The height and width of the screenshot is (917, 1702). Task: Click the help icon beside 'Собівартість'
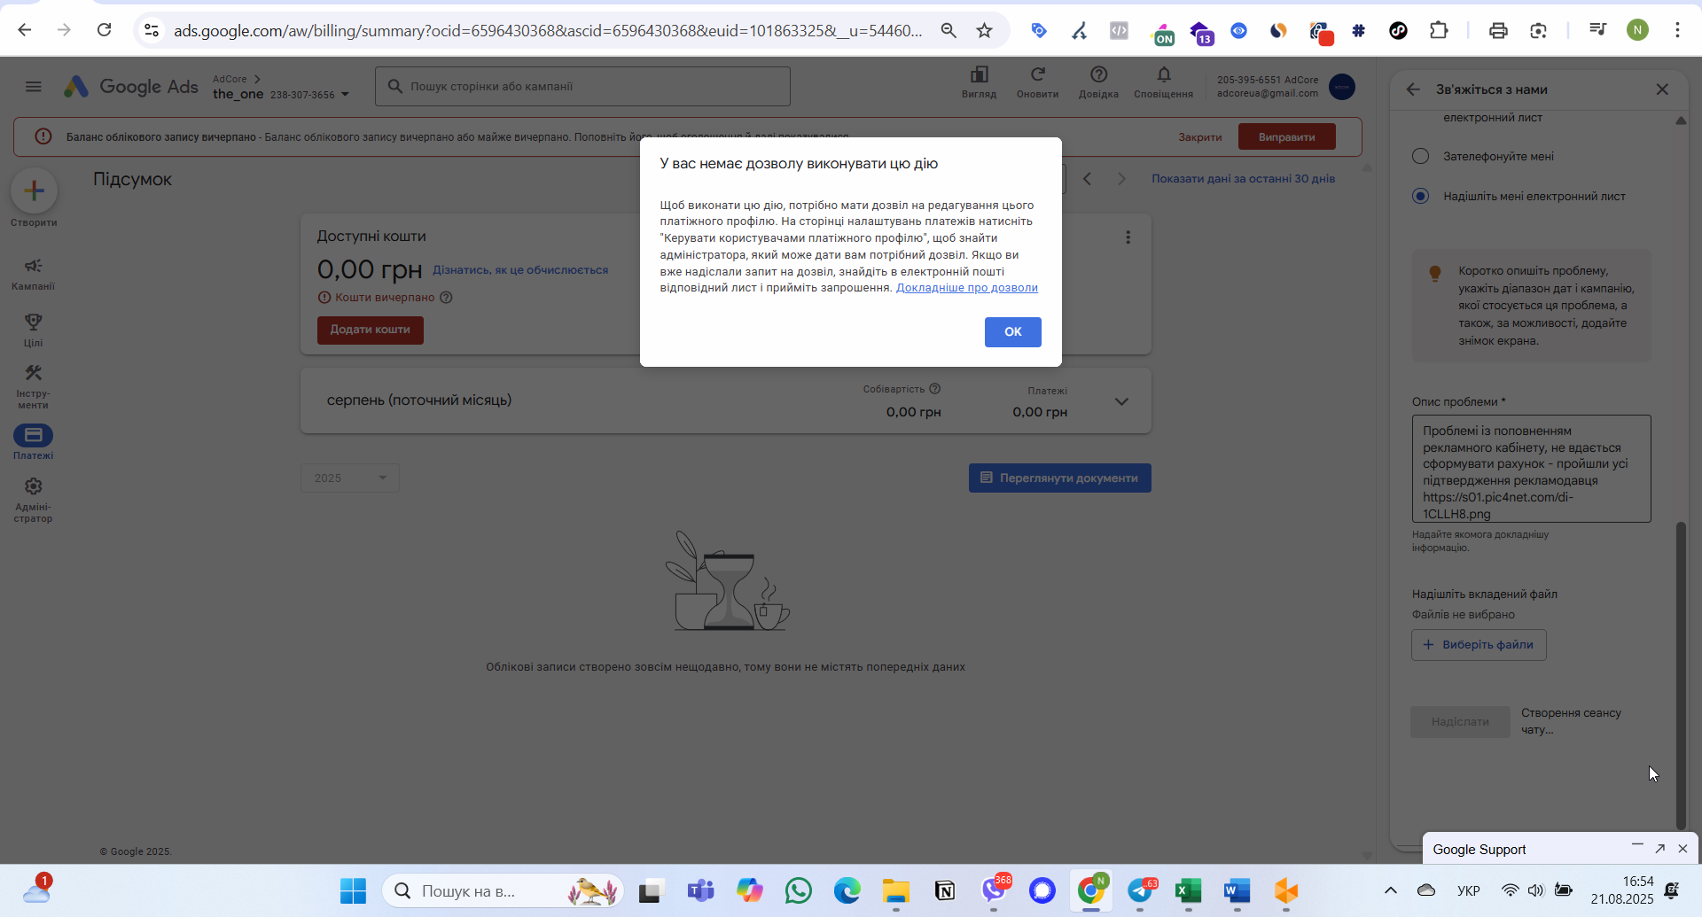coord(934,389)
